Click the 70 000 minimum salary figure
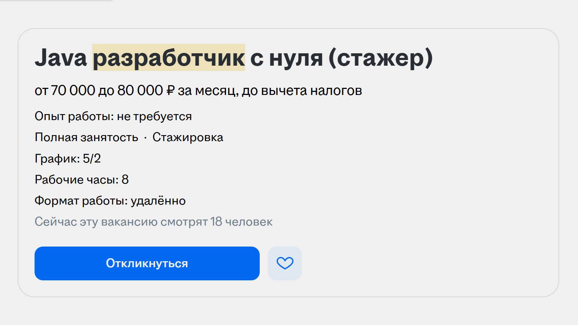This screenshot has height=325, width=578. point(73,90)
